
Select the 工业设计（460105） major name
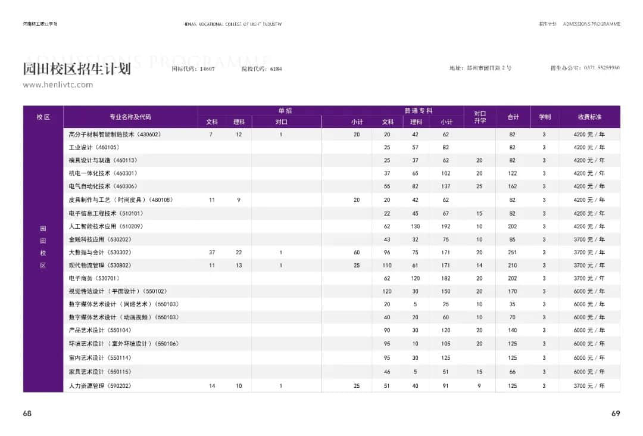(94, 147)
